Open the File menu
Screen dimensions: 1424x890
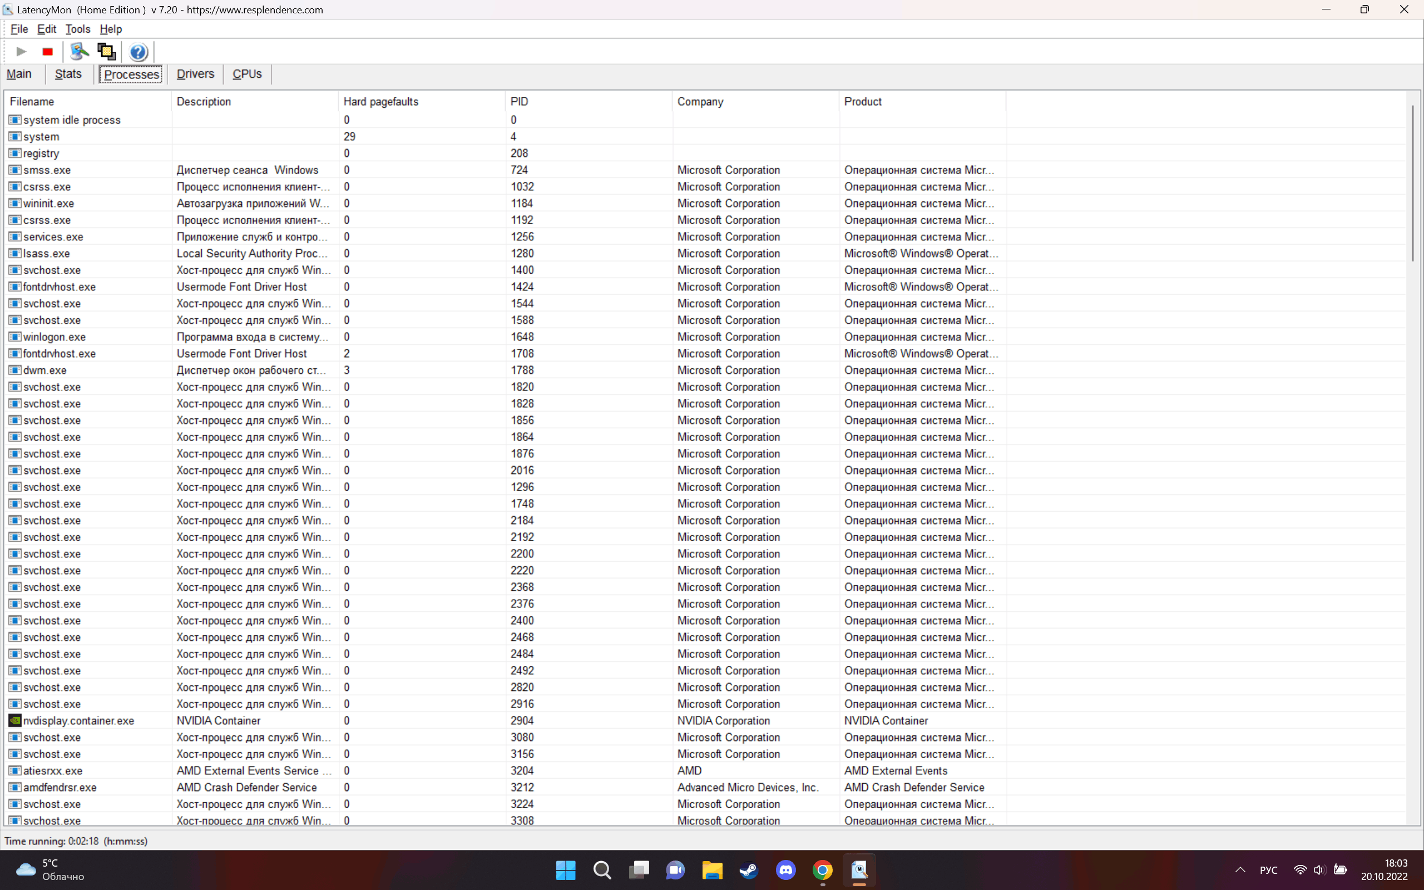(x=19, y=29)
